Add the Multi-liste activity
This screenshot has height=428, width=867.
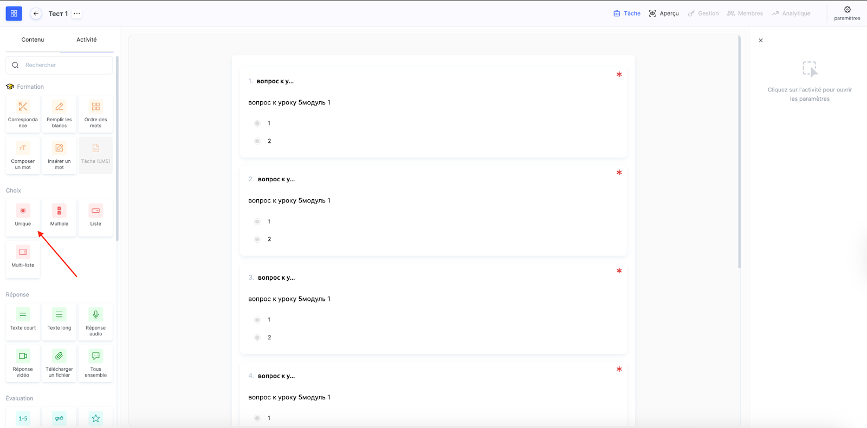point(23,258)
